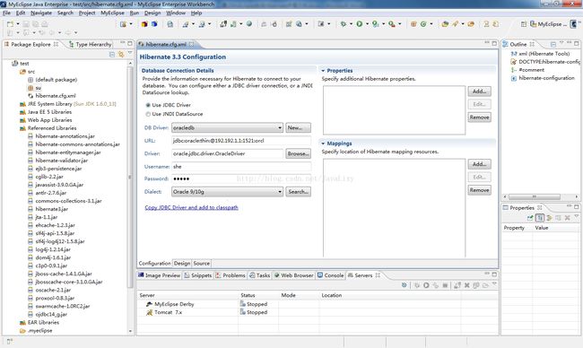Click Link with Editor icon in Package Explorer
Screen dimensions: 583x348
click(121, 55)
